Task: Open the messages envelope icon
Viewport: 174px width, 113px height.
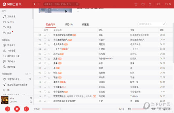Action: pos(143,4)
